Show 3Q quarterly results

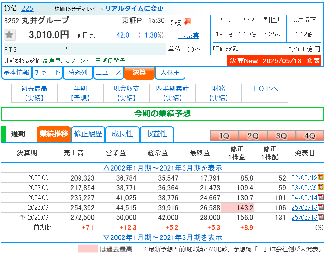click(x=281, y=136)
